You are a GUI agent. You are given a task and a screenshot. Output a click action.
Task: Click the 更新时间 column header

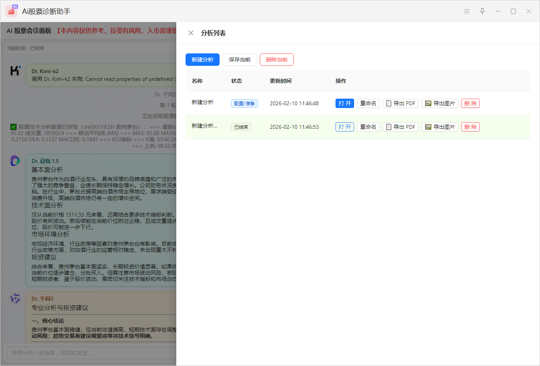(281, 81)
